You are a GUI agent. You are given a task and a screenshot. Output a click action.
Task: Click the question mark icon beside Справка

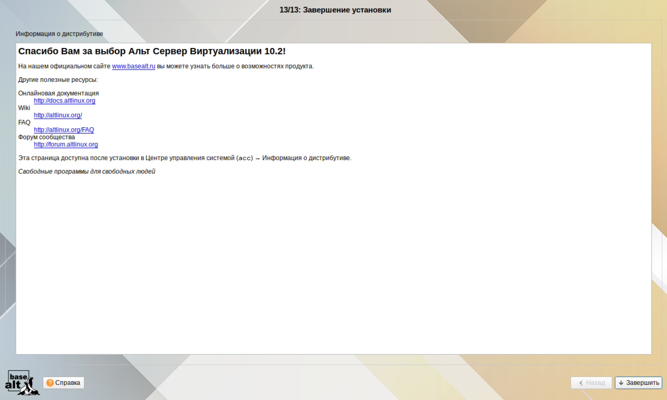pyautogui.click(x=50, y=383)
